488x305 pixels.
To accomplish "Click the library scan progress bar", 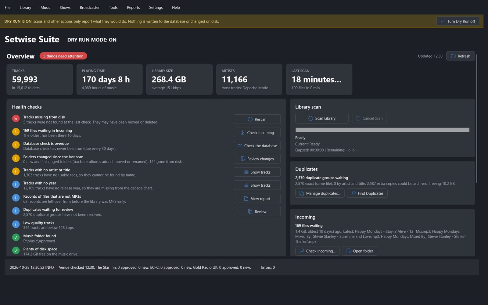I will 382,130.
